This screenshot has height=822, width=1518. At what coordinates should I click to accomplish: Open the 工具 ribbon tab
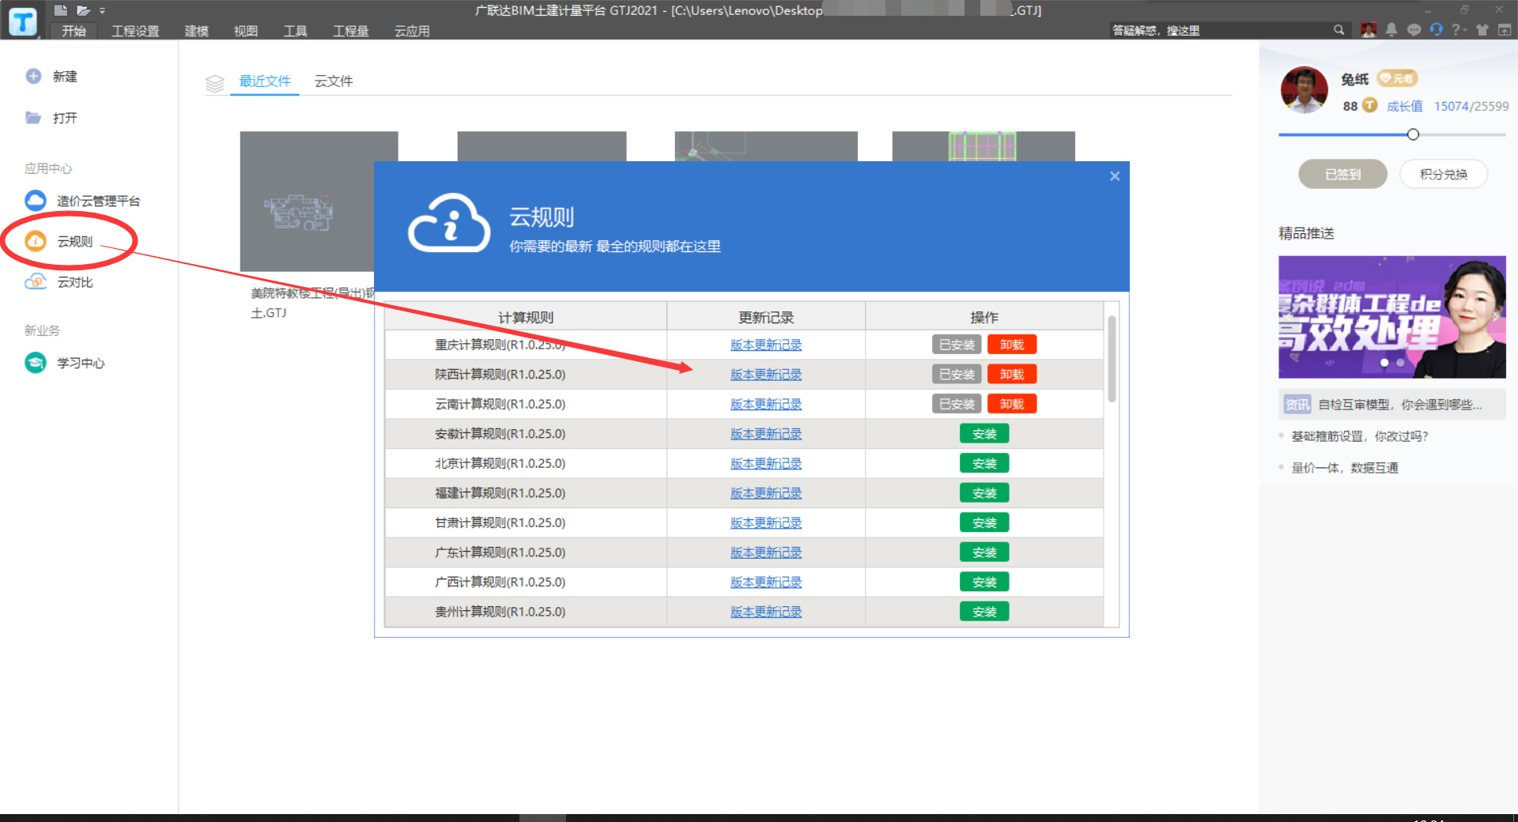tap(296, 31)
